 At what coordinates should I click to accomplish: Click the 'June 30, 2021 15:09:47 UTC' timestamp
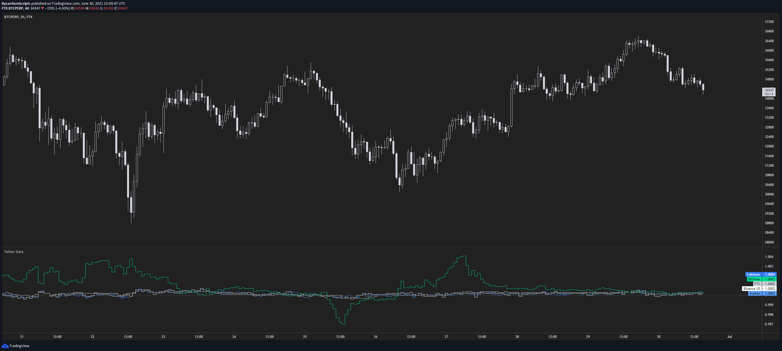[103, 4]
